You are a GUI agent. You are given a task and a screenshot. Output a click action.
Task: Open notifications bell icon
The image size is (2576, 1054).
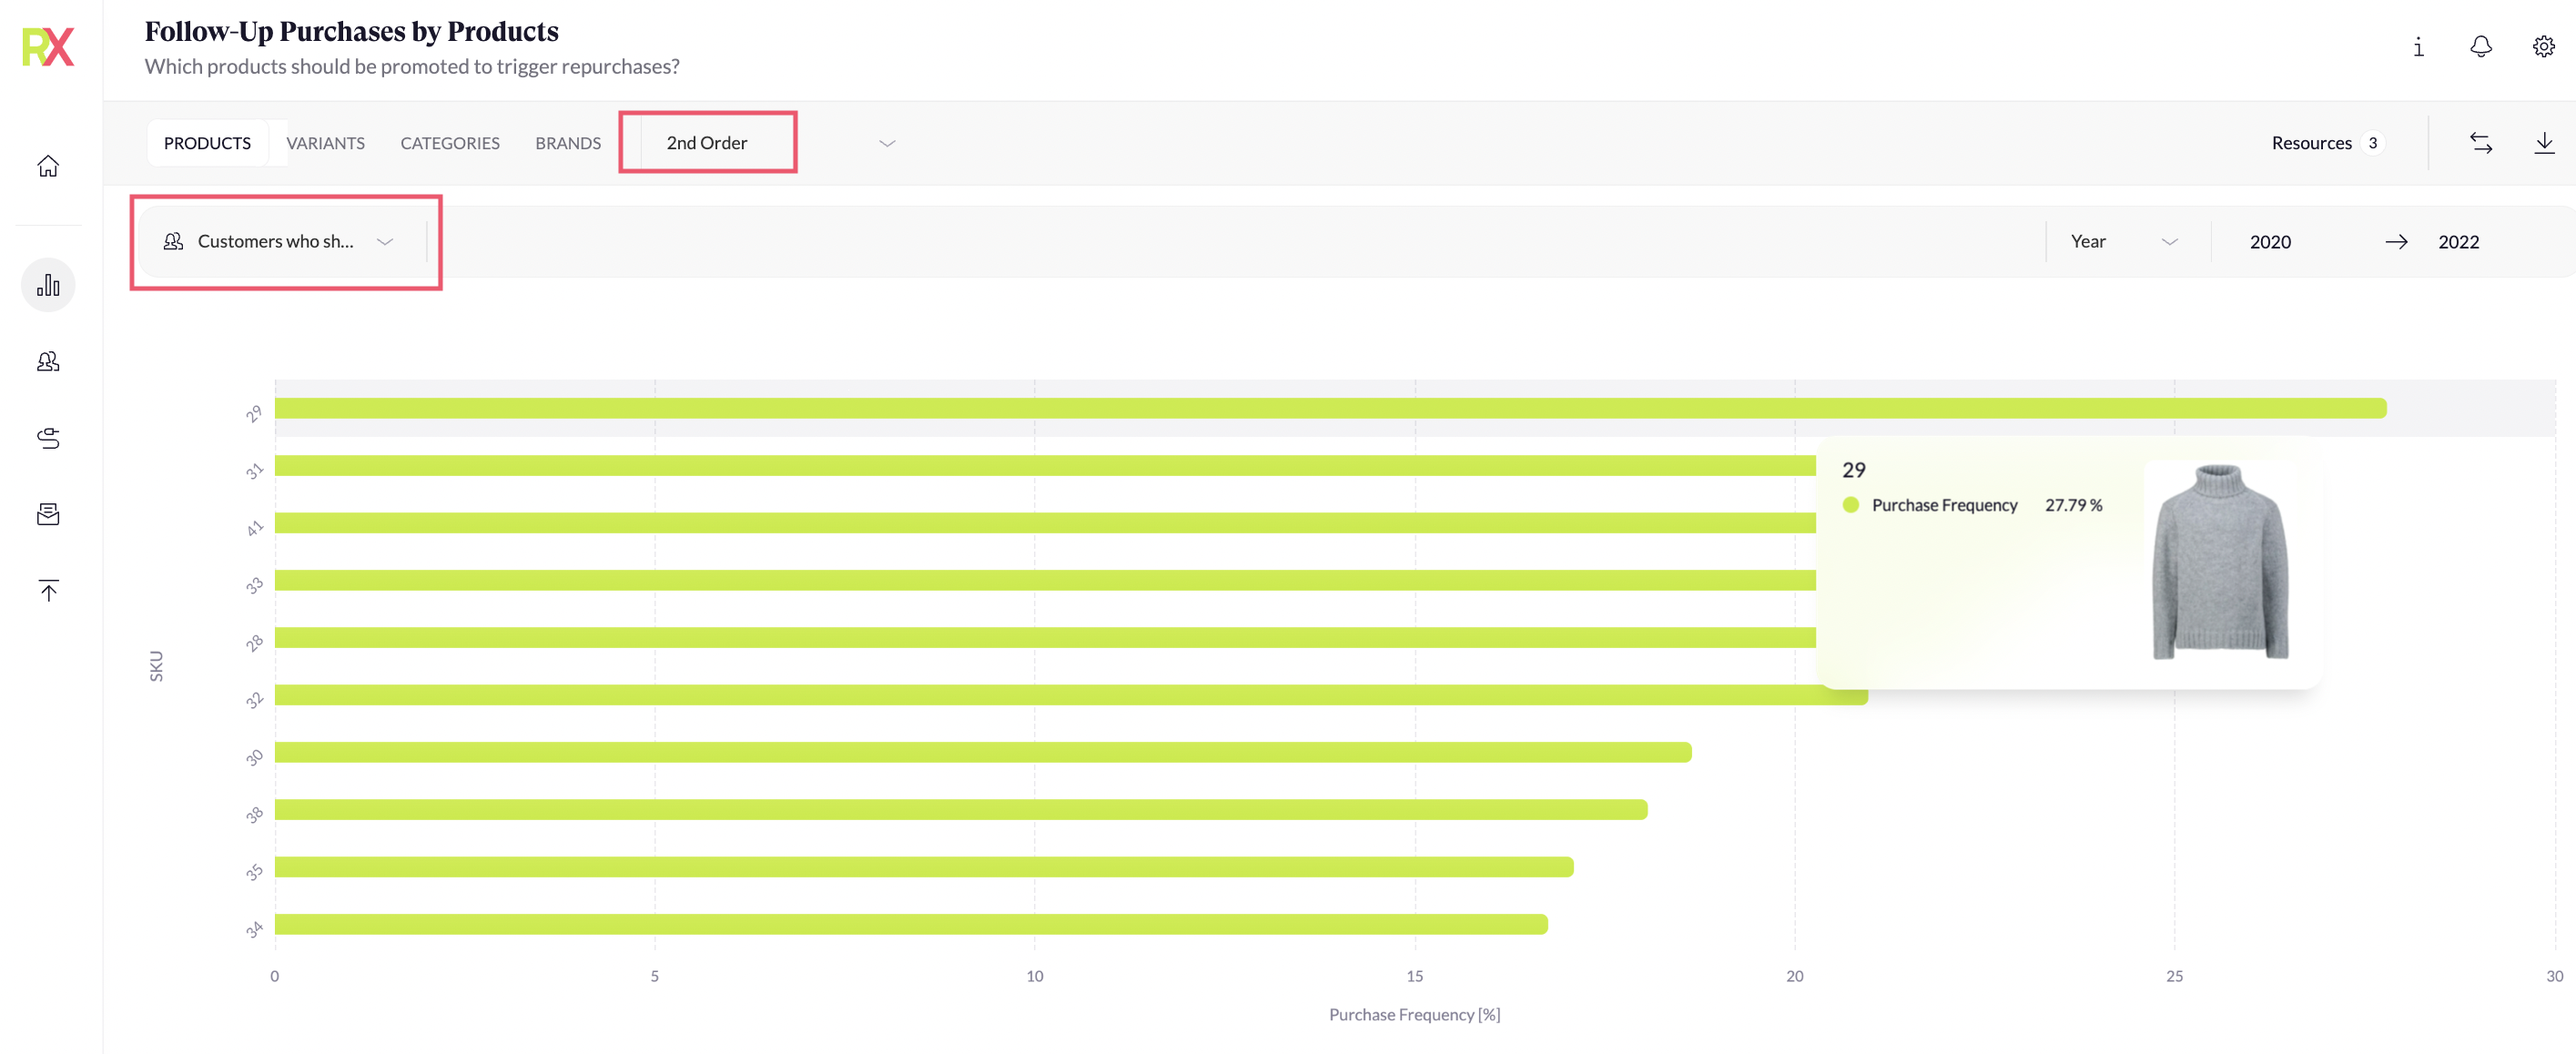click(2480, 47)
